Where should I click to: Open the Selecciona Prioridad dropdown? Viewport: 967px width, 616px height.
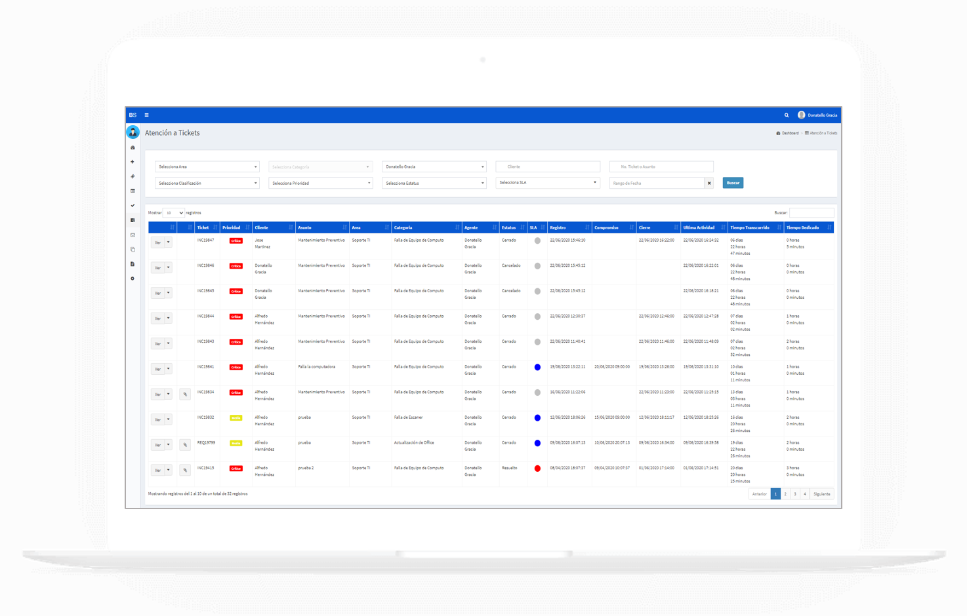click(x=320, y=183)
